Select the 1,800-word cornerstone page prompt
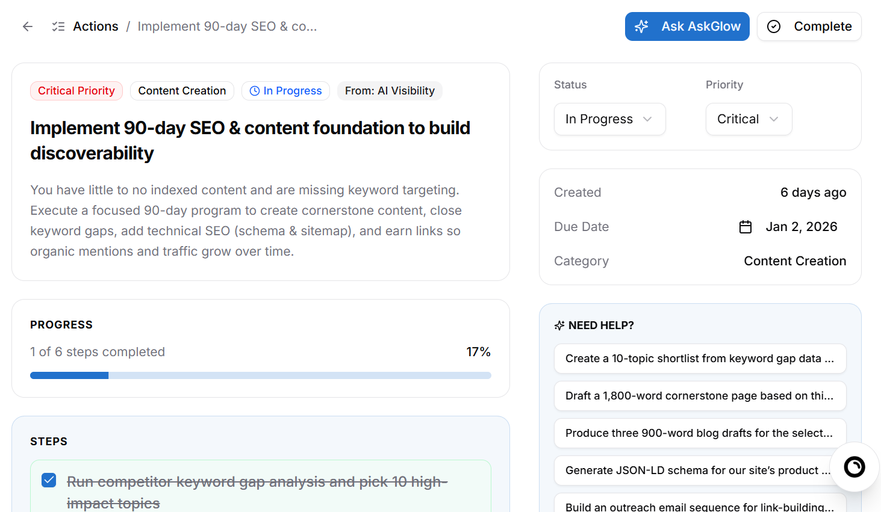This screenshot has width=881, height=512. 700,396
